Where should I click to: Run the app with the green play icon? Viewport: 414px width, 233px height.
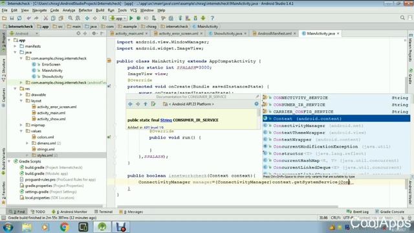(131, 18)
